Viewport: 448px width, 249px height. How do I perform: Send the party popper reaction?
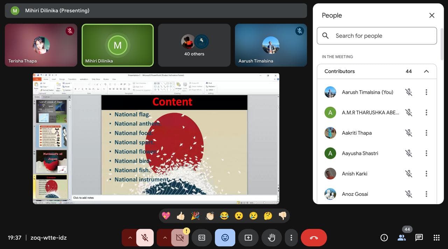(x=195, y=216)
